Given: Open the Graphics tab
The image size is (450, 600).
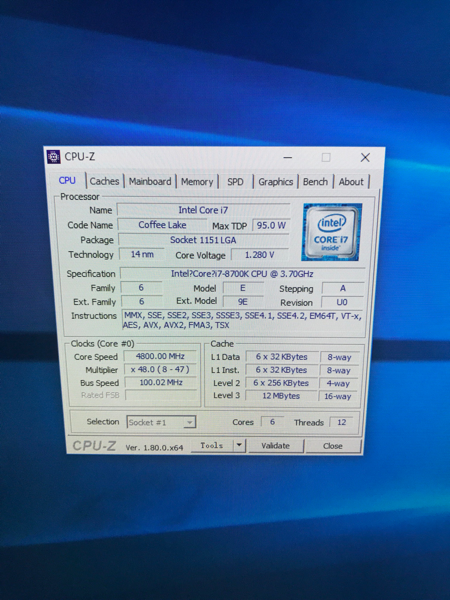Looking at the screenshot, I should point(276,181).
